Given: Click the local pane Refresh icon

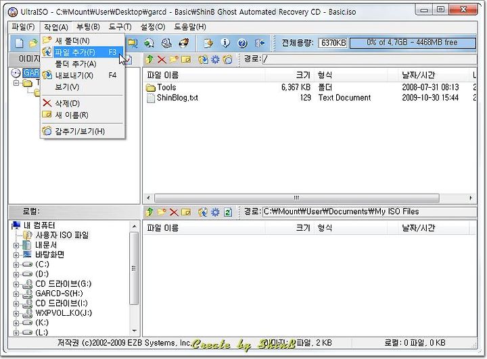Looking at the screenshot, I should pos(228,212).
